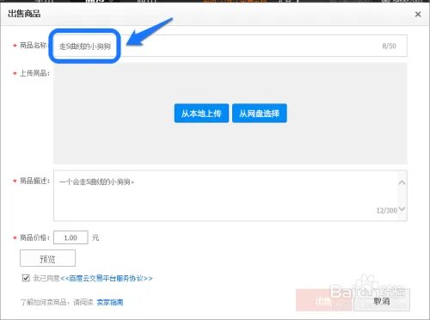Click the 商品名称 input field
430x320 pixels.
coord(230,46)
